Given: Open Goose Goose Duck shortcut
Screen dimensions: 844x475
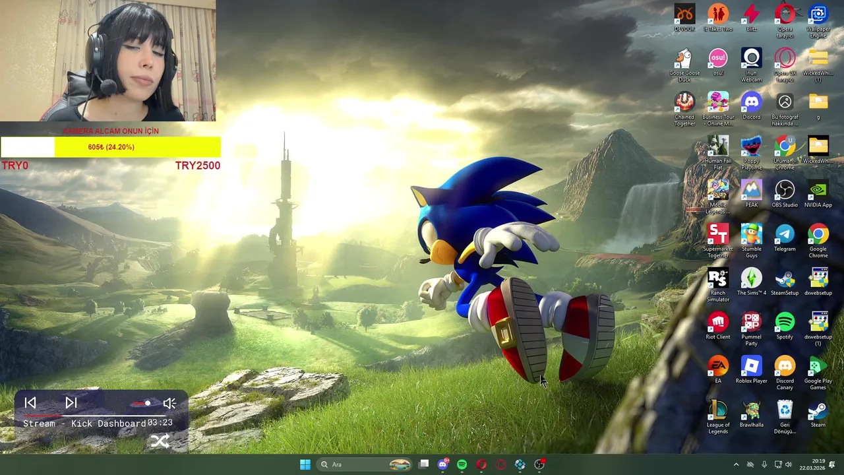Looking at the screenshot, I should click(684, 65).
